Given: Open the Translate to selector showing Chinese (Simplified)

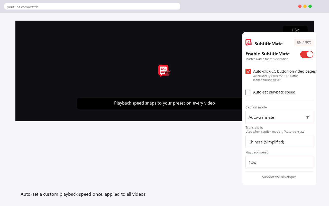Looking at the screenshot, I should 279,142.
